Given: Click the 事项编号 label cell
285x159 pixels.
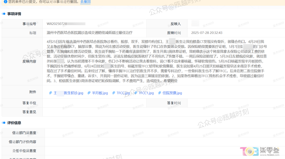Looking at the screenshot, I should 22,24.
